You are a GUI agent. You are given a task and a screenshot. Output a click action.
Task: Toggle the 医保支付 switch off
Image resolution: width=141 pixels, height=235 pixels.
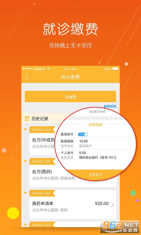point(83,135)
